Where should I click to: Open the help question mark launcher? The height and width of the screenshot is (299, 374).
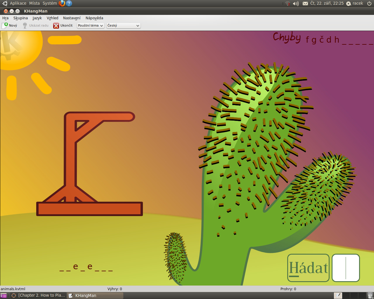[x=69, y=3]
